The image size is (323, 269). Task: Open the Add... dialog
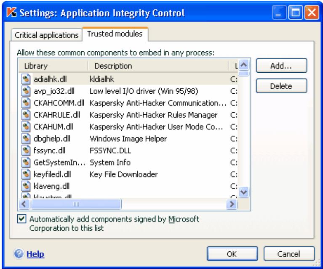(281, 66)
